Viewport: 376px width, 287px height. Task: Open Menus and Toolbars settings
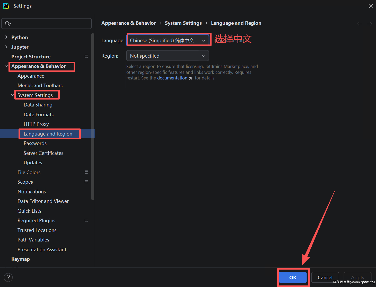coord(40,85)
